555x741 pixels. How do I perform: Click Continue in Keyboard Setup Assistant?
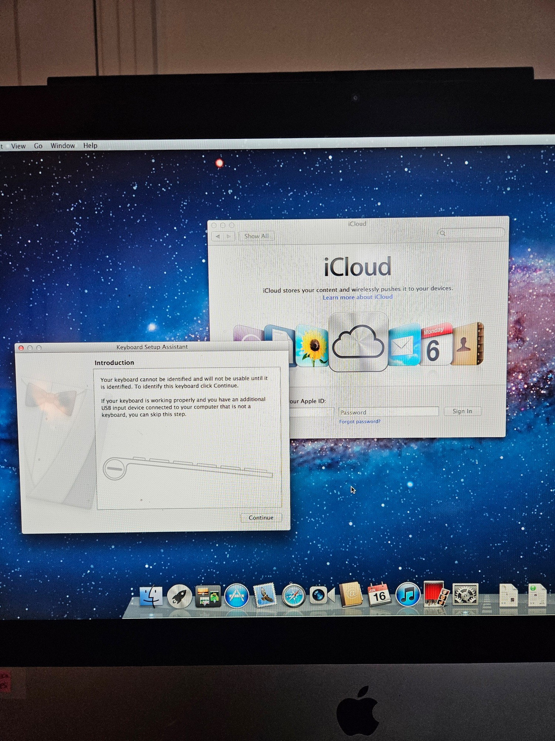point(261,518)
